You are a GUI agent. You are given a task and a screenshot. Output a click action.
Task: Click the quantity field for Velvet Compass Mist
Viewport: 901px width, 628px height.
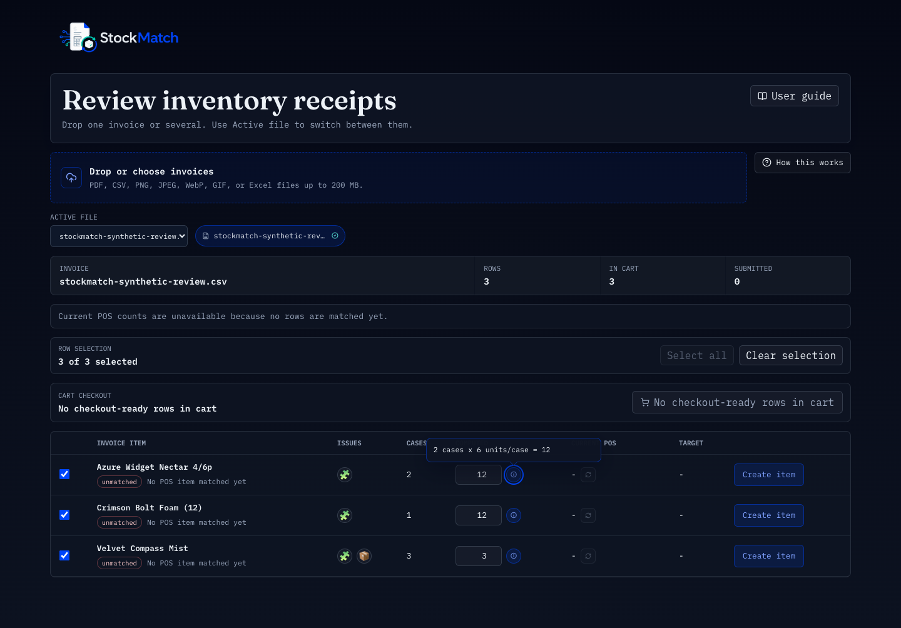(x=479, y=556)
